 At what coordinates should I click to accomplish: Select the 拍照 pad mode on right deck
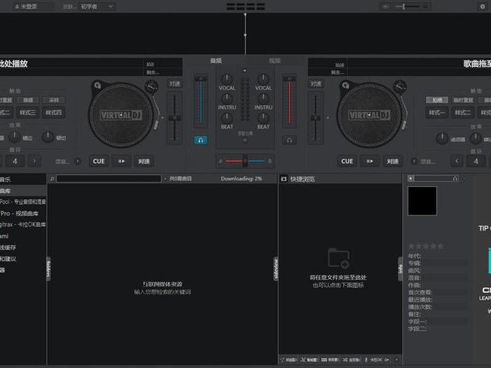pyautogui.click(x=437, y=100)
